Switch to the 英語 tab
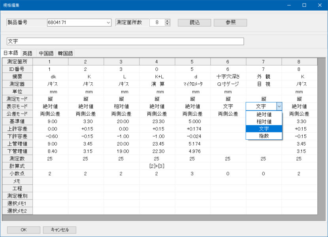Viewport: 328px width, 237px height. point(27,53)
